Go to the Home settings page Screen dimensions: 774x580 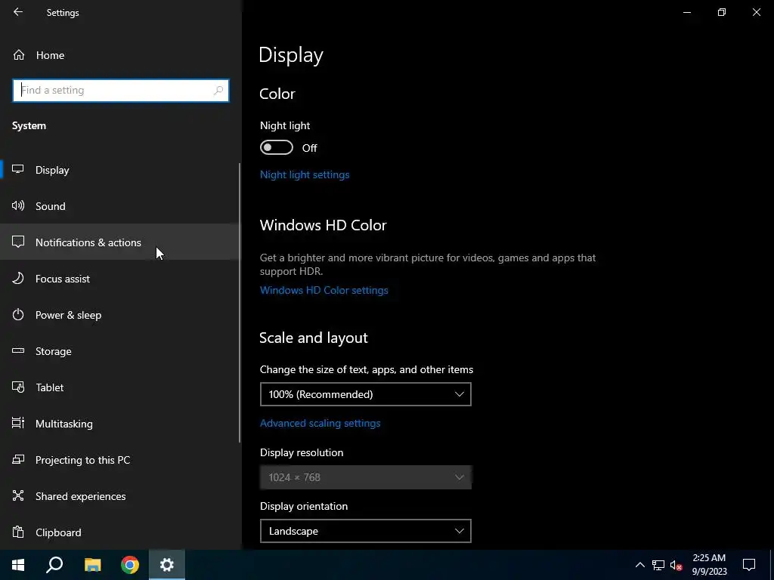(120, 54)
